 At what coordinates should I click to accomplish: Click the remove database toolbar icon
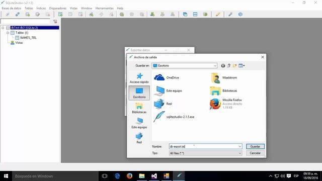48,15
